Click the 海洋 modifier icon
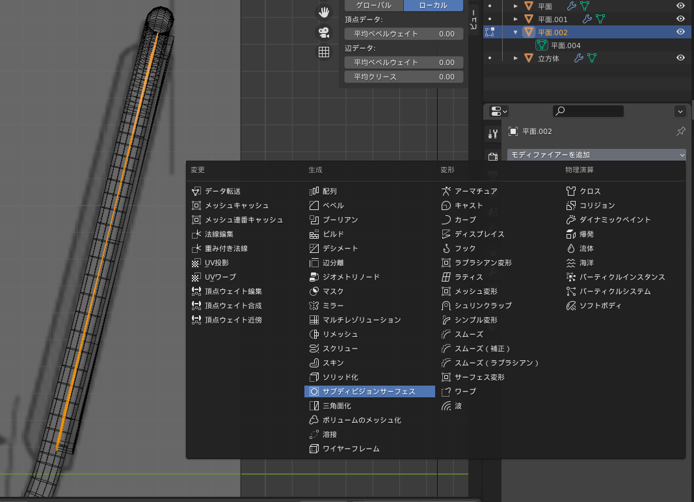 point(571,263)
